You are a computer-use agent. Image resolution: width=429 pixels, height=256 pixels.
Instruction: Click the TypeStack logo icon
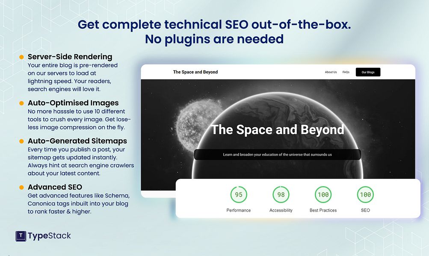[21, 236]
